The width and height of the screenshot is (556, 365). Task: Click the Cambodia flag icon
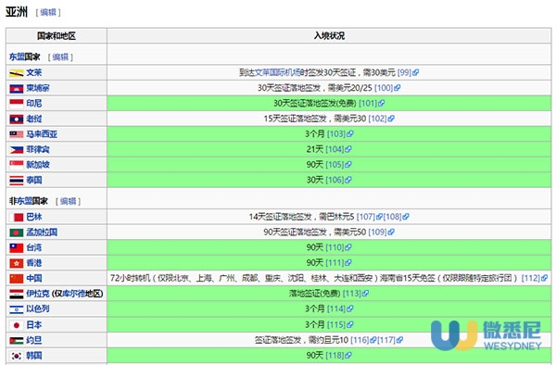[x=17, y=89]
